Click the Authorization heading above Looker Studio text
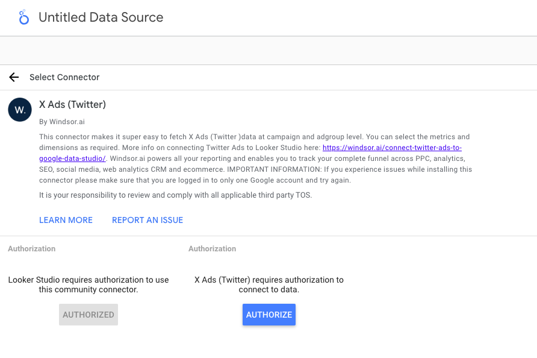Image resolution: width=537 pixels, height=358 pixels. pyautogui.click(x=31, y=248)
